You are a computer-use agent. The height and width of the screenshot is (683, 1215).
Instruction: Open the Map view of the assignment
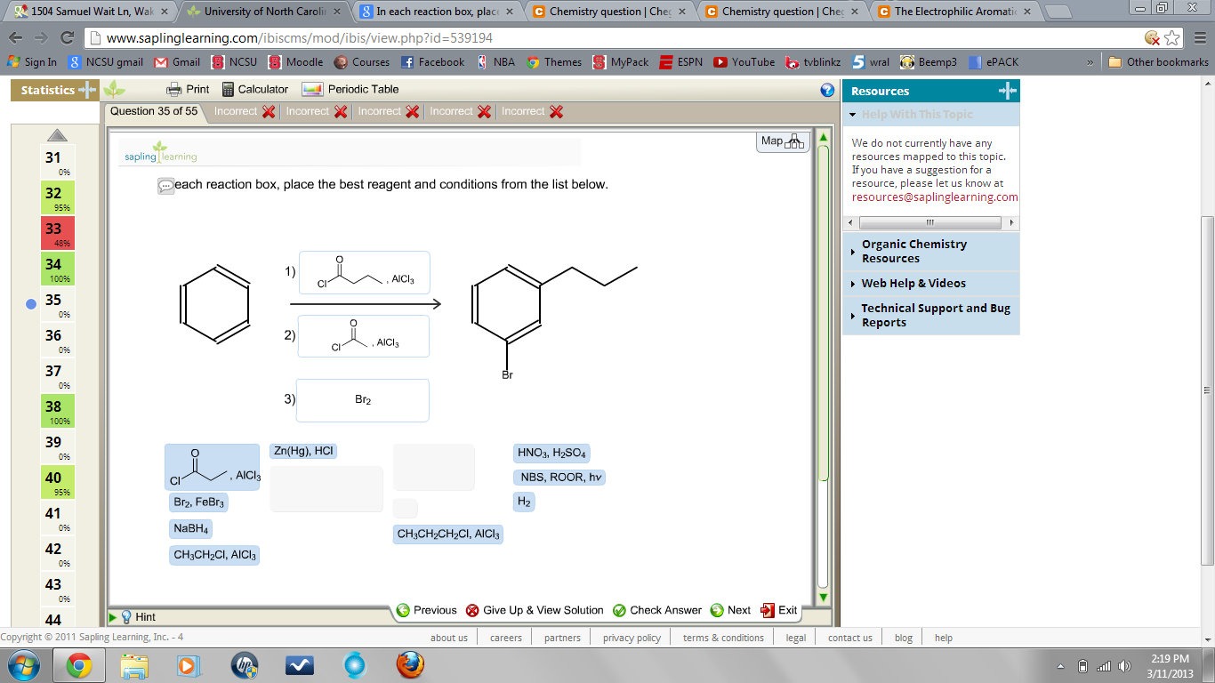[x=782, y=141]
